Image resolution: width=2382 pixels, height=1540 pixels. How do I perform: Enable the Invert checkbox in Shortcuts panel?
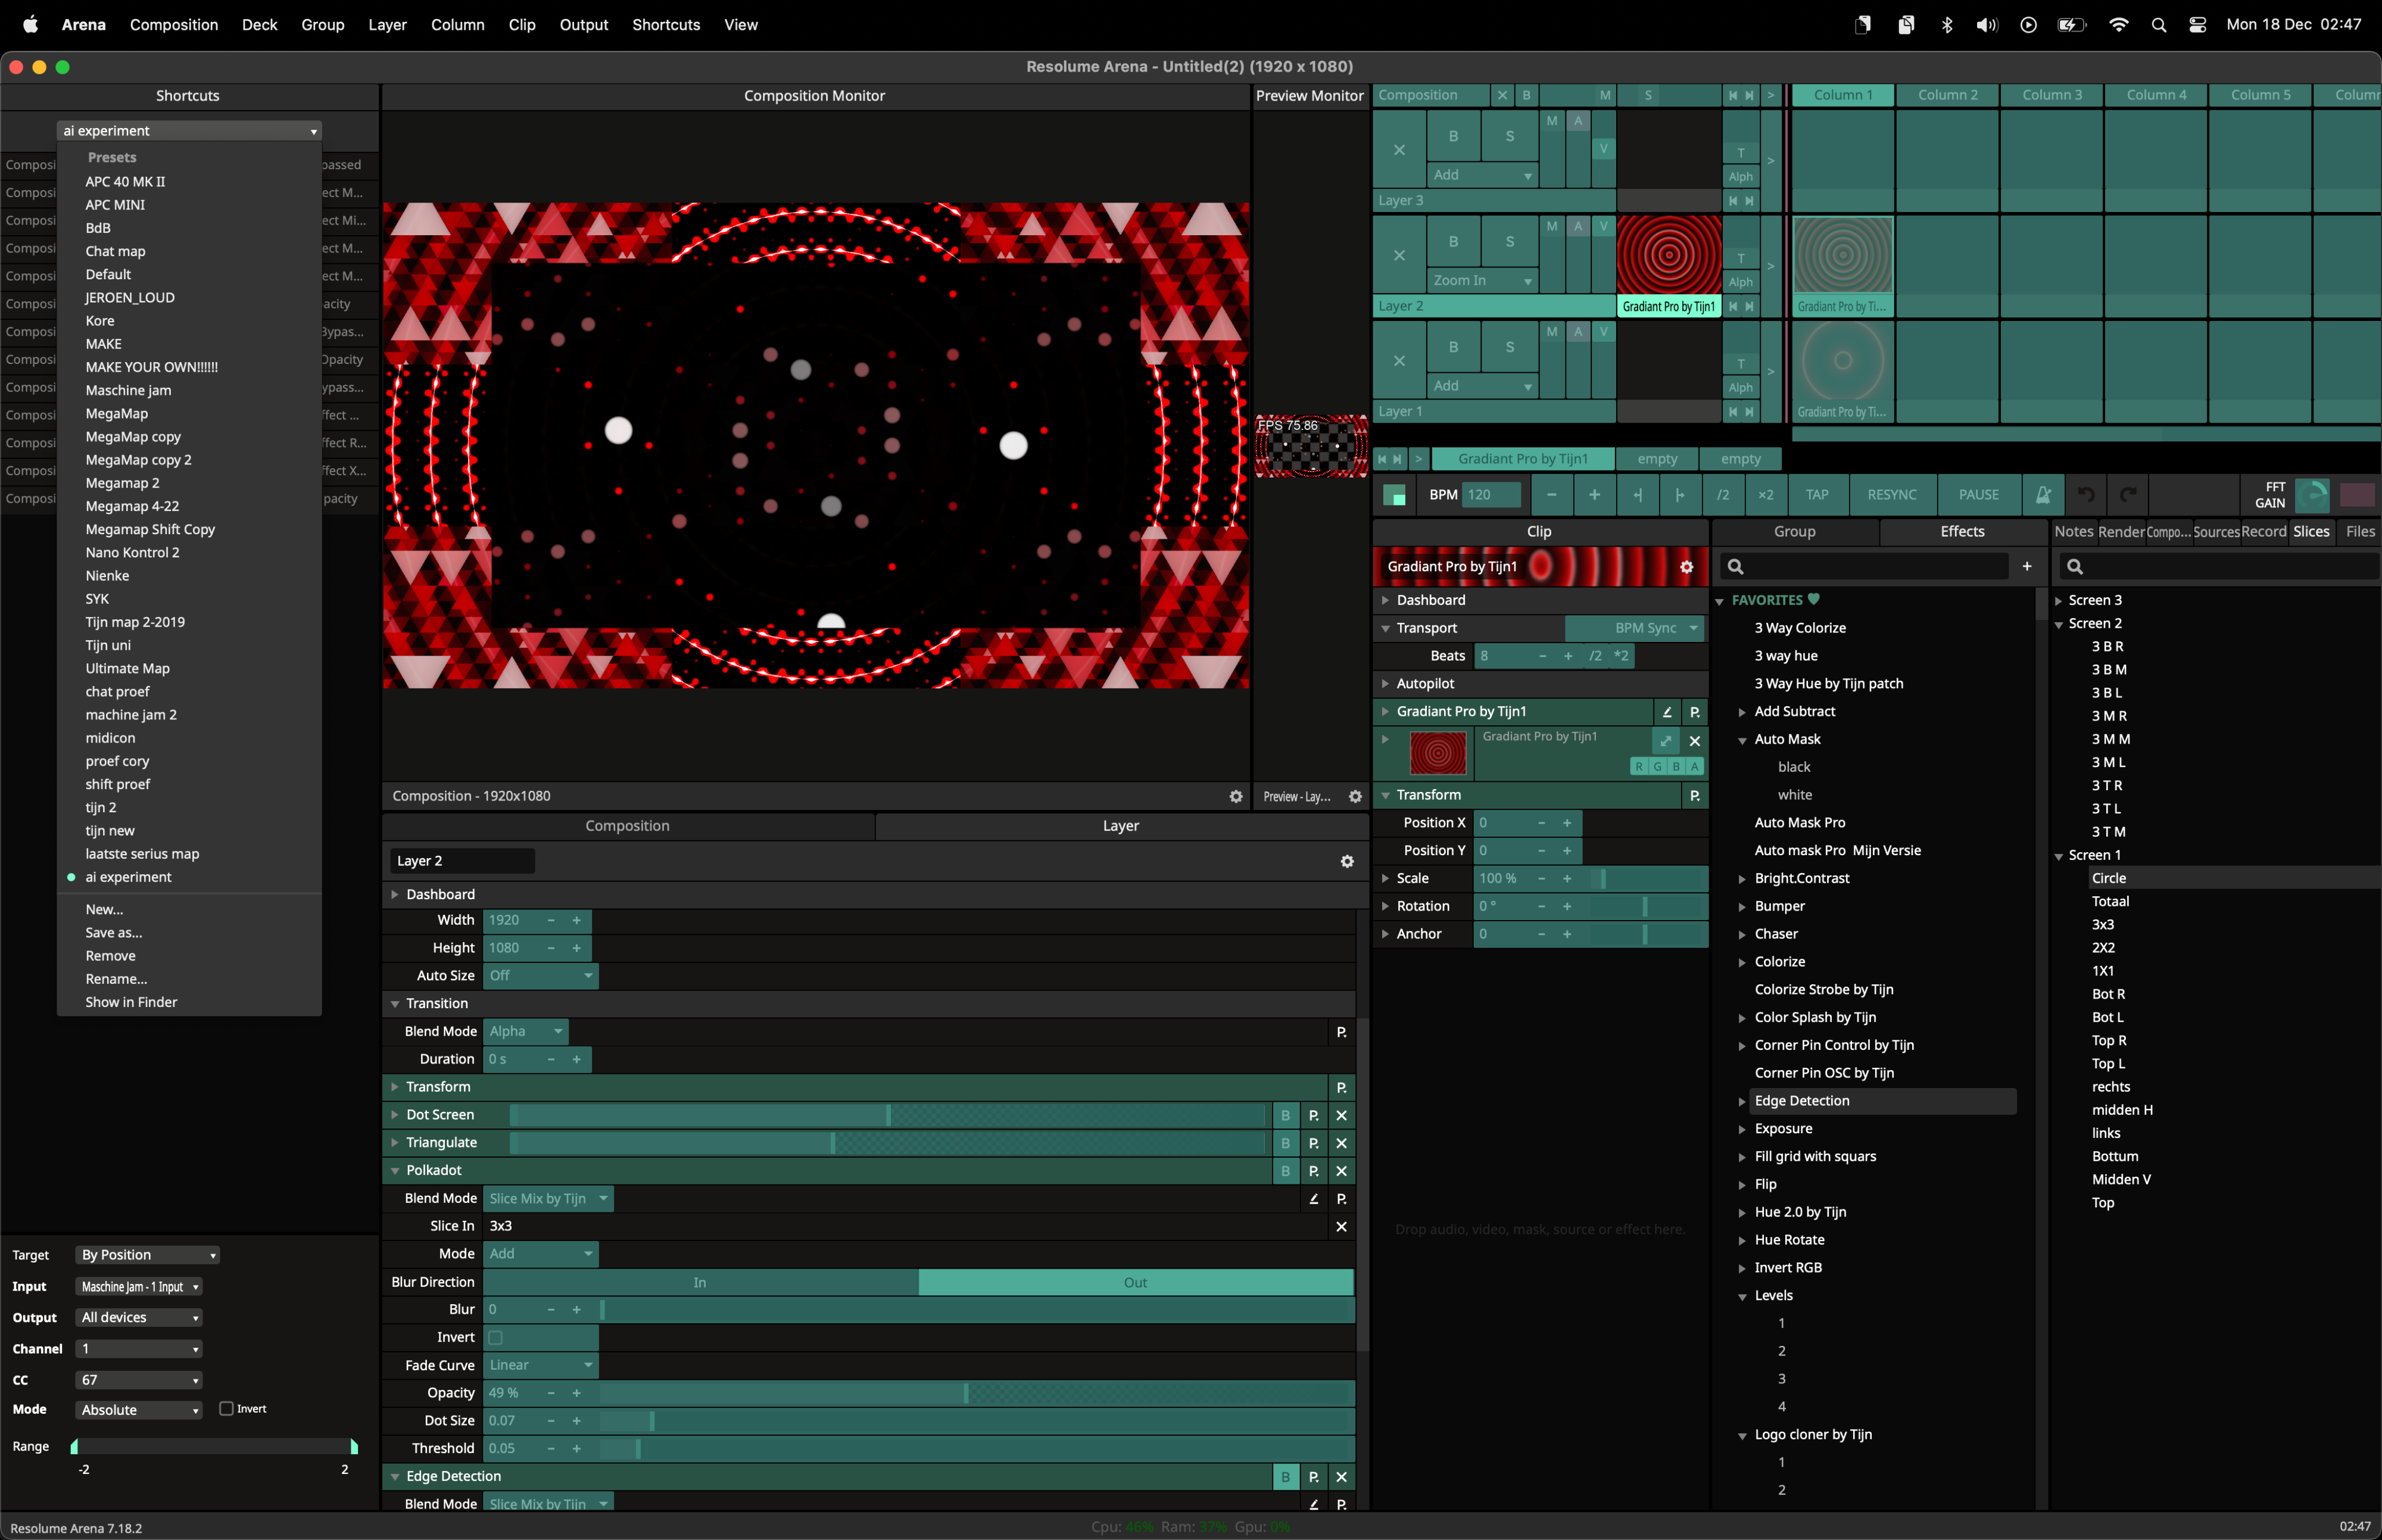(227, 1409)
